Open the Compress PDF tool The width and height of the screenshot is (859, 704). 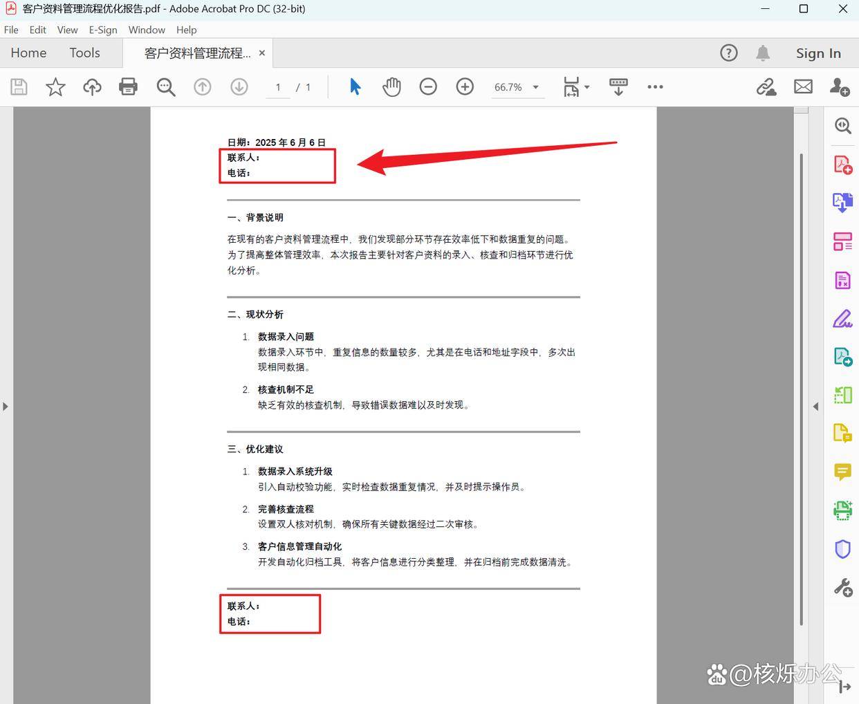[x=842, y=395]
